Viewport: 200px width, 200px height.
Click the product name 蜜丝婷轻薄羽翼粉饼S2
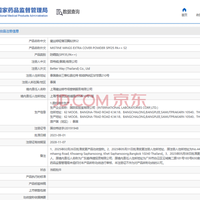(x=64, y=41)
